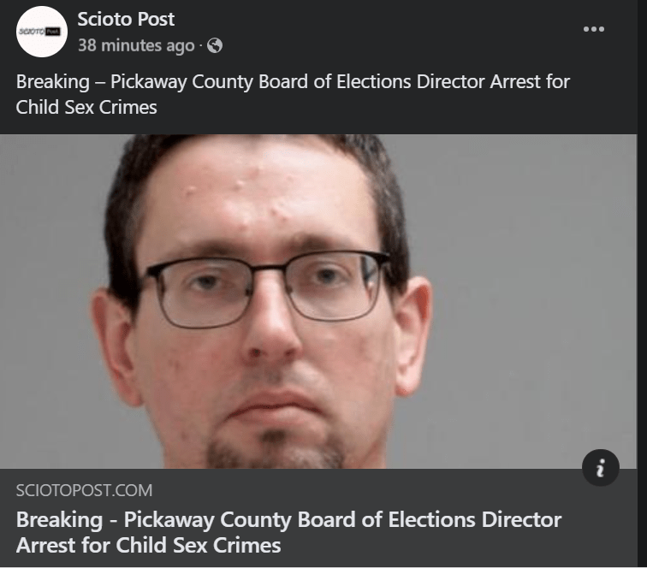Image resolution: width=647 pixels, height=568 pixels.
Task: Visit the Scioto Post page name
Action: tap(126, 19)
